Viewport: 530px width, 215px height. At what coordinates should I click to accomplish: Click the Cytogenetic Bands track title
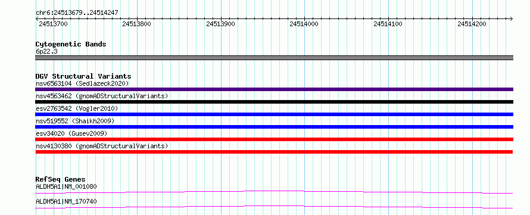click(71, 44)
